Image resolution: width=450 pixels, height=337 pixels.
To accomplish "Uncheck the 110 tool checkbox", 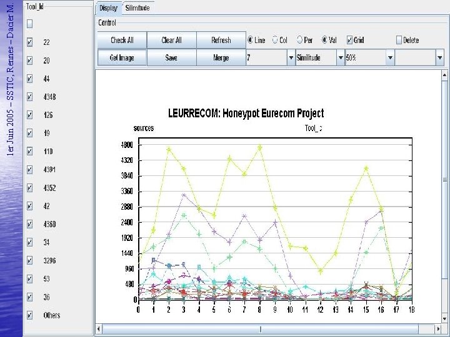I will (29, 151).
